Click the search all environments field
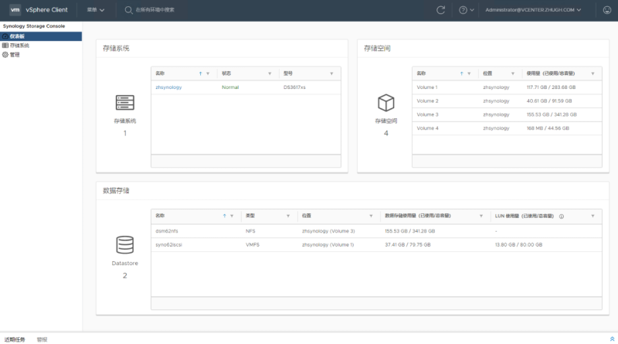The height and width of the screenshot is (344, 618). (155, 10)
